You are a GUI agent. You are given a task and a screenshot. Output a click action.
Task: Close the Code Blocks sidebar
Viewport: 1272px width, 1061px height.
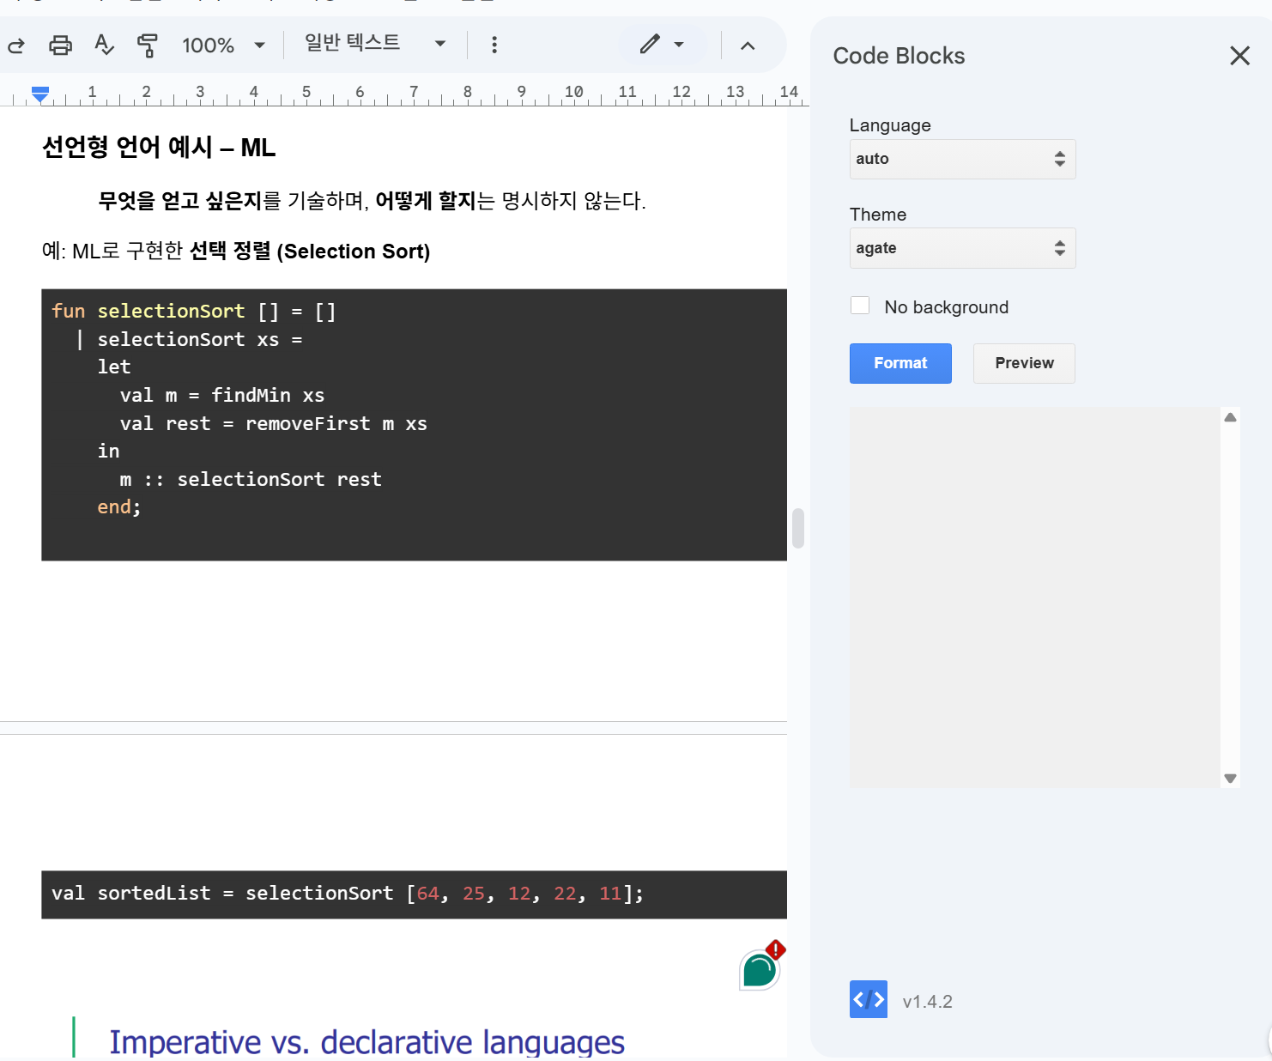click(1239, 56)
